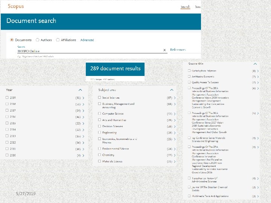This screenshot has width=271, height=203.
Task: Click the arrow beside Decision Sciences count
Action: point(175,127)
